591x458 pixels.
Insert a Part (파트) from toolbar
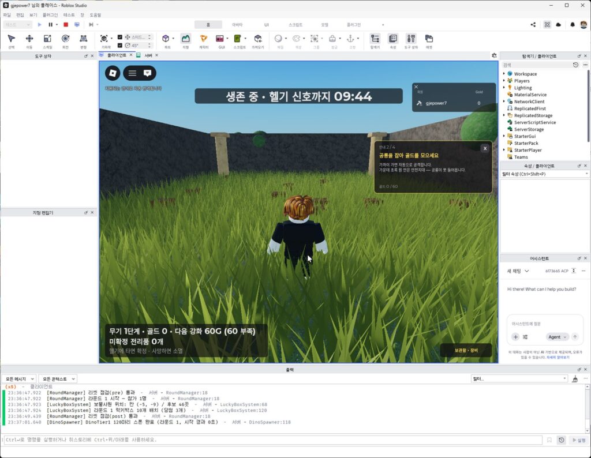[166, 41]
